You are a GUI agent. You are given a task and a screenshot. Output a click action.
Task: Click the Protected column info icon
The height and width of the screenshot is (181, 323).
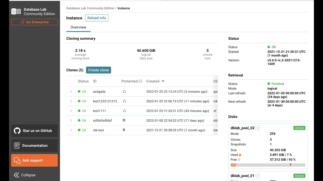141,81
